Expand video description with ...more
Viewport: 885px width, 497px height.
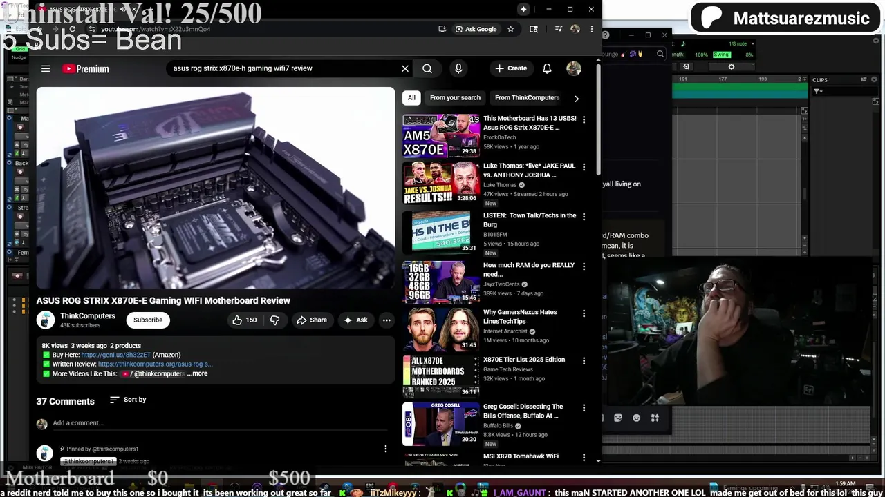(x=197, y=373)
